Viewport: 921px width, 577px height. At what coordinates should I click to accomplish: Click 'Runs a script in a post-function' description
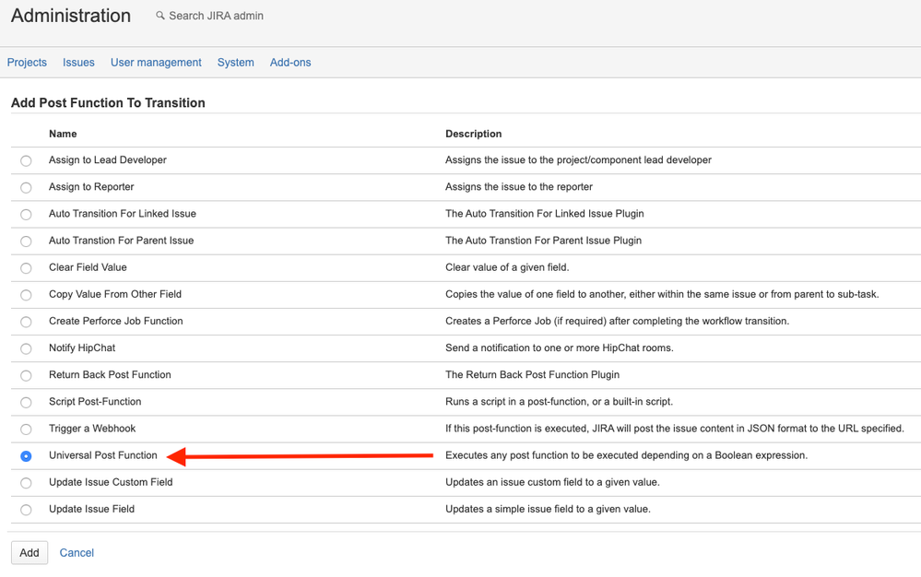[x=560, y=402]
